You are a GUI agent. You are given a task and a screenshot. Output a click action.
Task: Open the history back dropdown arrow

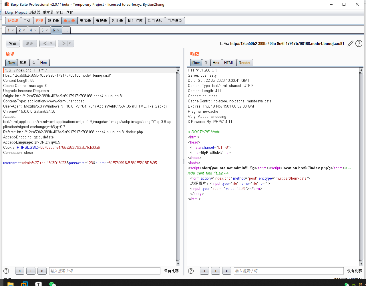51,43
